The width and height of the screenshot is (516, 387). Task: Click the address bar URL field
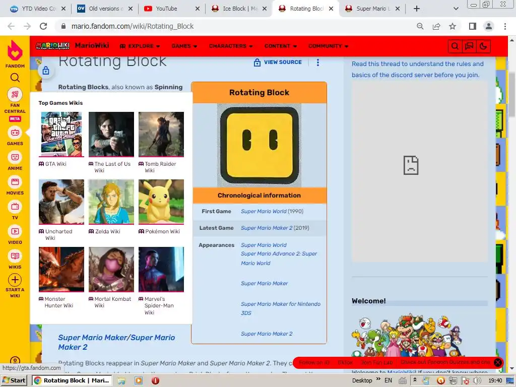point(237,26)
